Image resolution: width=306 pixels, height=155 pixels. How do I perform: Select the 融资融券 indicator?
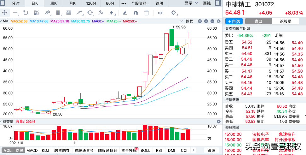pos(62,150)
